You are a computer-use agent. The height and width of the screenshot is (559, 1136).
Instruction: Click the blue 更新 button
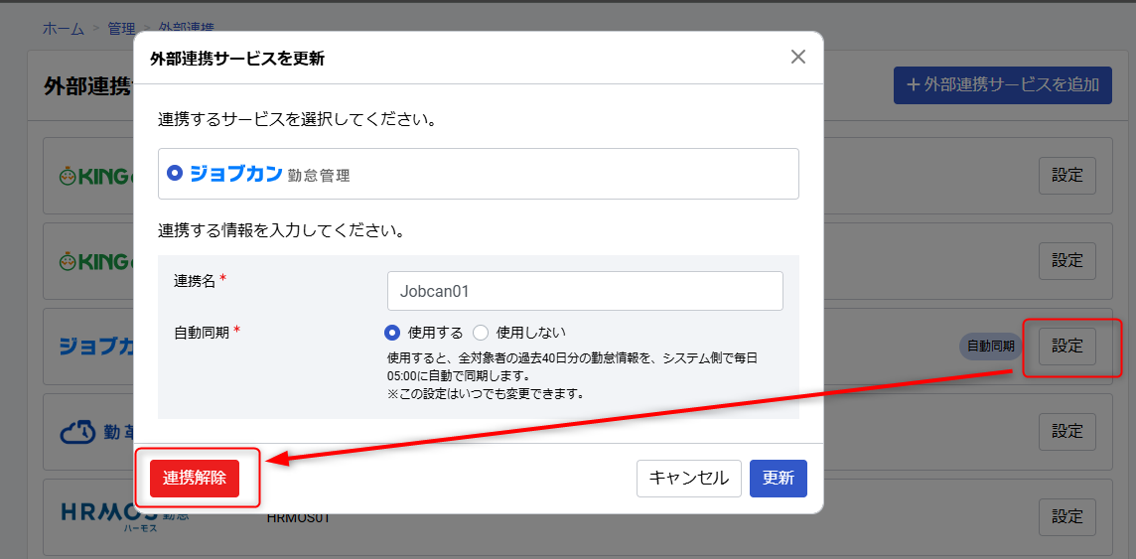[x=778, y=478]
